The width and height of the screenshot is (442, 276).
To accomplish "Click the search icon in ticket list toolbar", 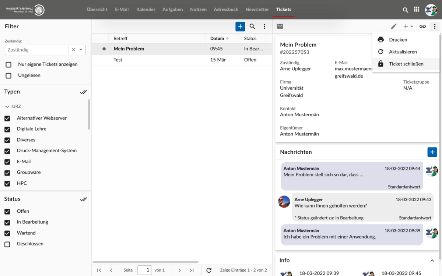I will pyautogui.click(x=252, y=26).
